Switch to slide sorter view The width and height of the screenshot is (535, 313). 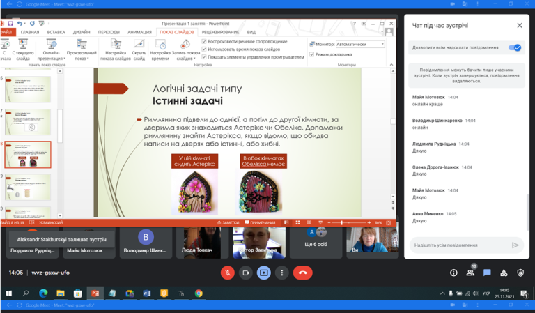tap(297, 222)
